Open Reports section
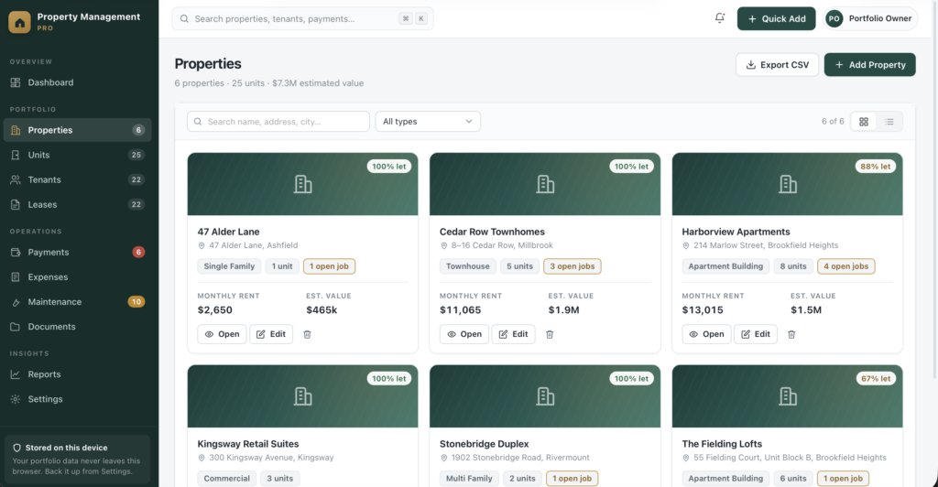 click(x=77, y=374)
